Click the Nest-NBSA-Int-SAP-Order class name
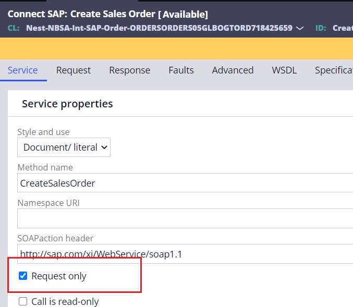Image resolution: width=353 pixels, height=307 pixels. [159, 28]
